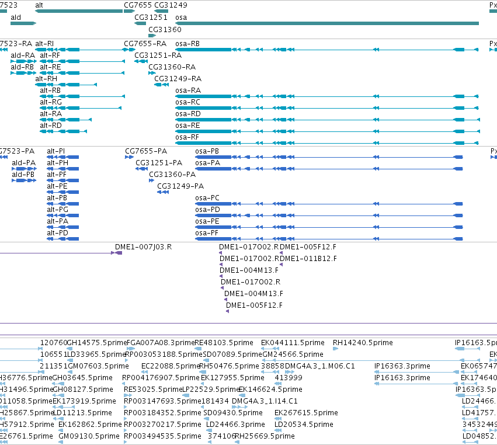Click transcript alt-RB label
Screen dimensions: 497x445
coord(50,91)
